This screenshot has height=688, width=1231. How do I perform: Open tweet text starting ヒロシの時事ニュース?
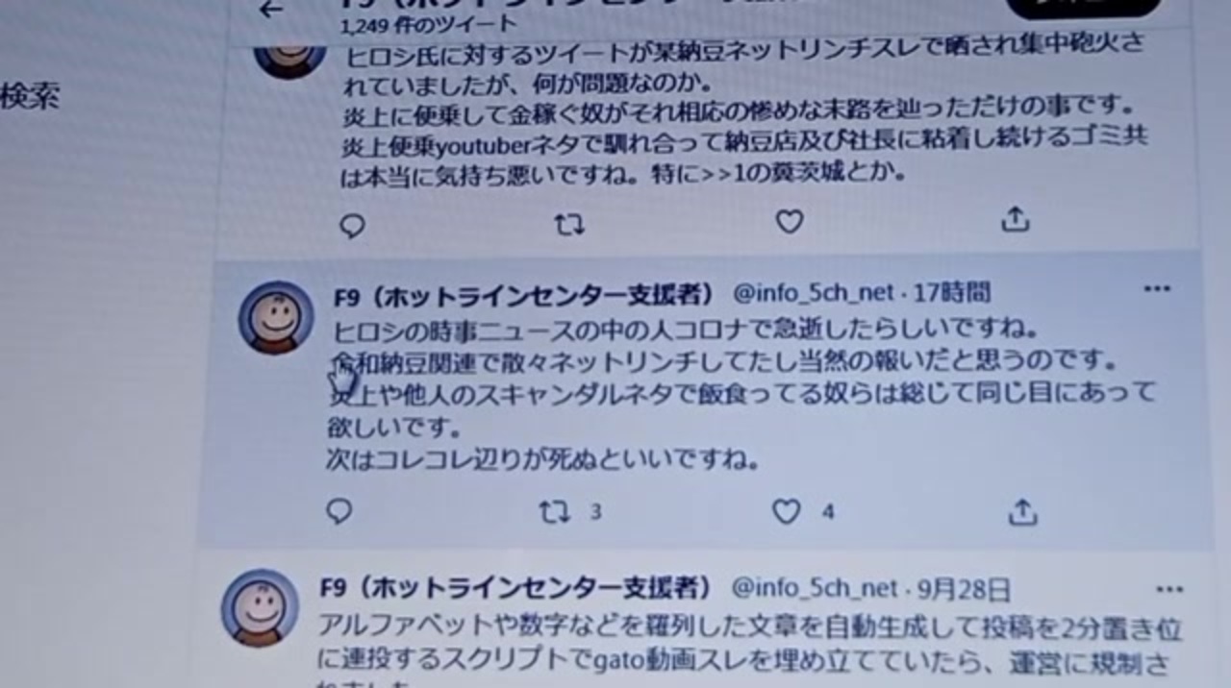[741, 394]
